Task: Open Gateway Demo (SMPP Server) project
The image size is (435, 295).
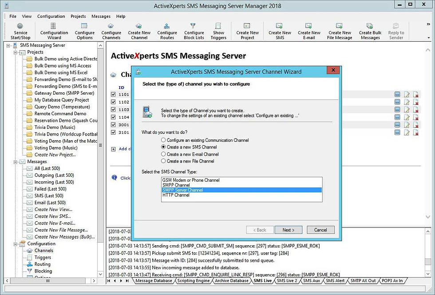Action: (64, 93)
